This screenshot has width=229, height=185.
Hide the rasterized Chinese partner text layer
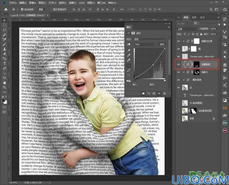coord(179,57)
